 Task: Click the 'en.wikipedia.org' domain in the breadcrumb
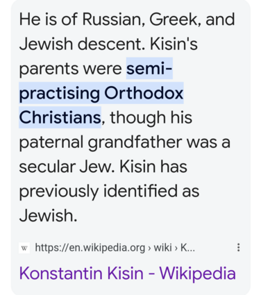tap(107, 248)
